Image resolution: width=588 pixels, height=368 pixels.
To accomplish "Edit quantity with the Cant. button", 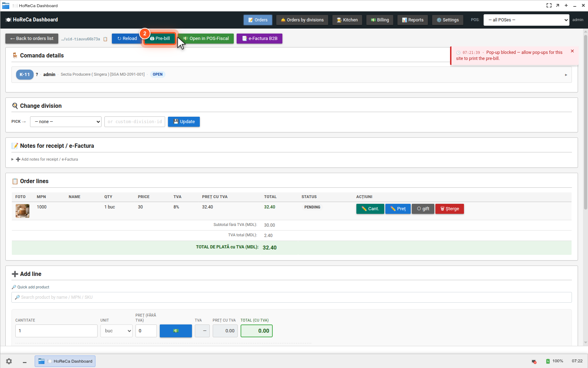I will coord(370,209).
